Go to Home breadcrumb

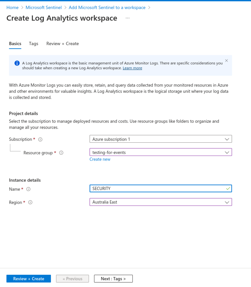(13, 8)
